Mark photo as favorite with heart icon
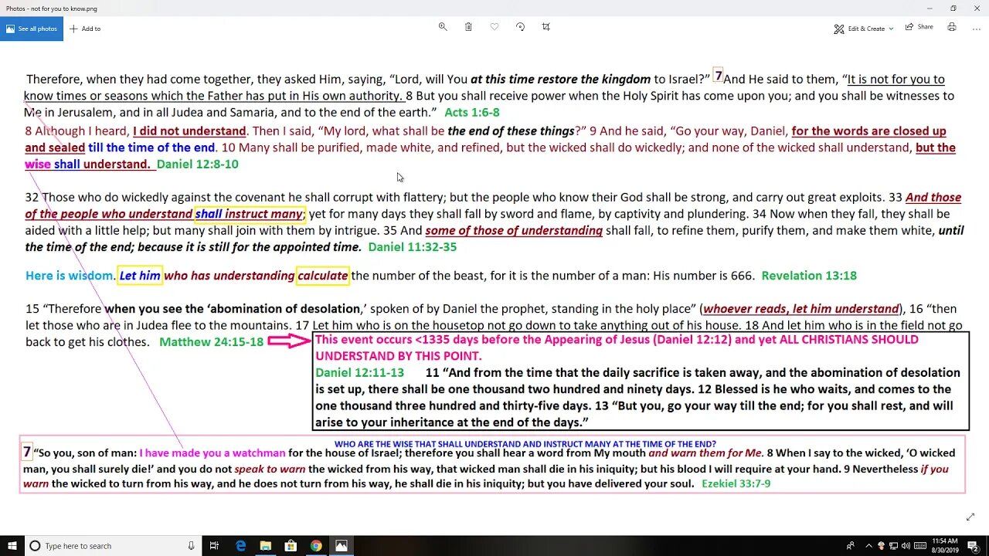Image resolution: width=989 pixels, height=556 pixels. [494, 26]
